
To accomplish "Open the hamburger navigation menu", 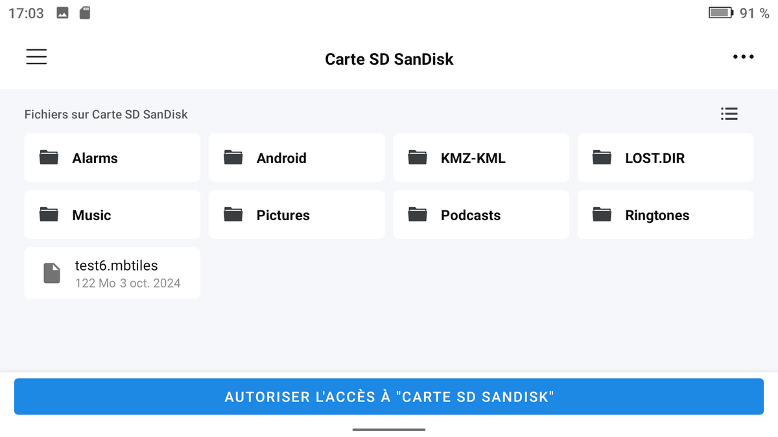I will click(36, 57).
